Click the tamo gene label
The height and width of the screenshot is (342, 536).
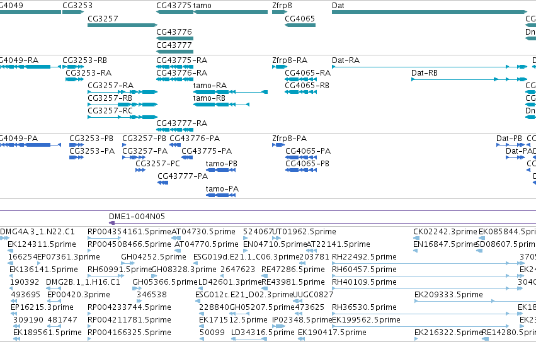tap(202, 6)
